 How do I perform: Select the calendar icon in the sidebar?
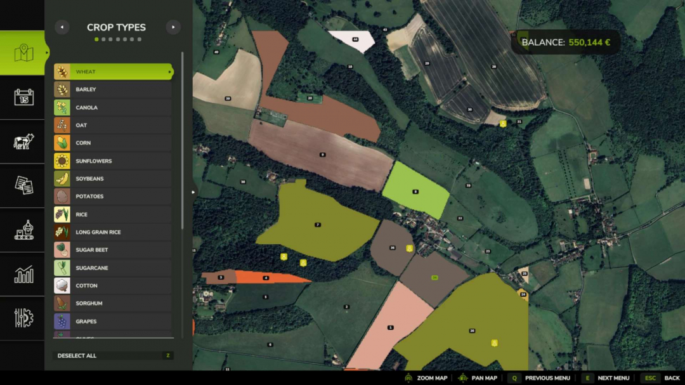click(23, 98)
